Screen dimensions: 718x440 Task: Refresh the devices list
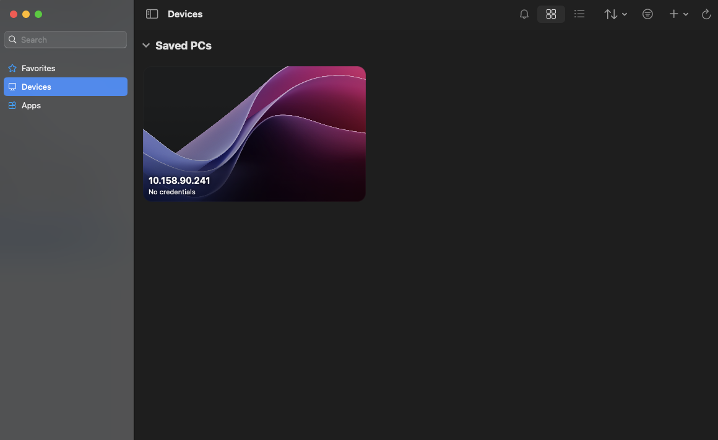click(x=706, y=14)
